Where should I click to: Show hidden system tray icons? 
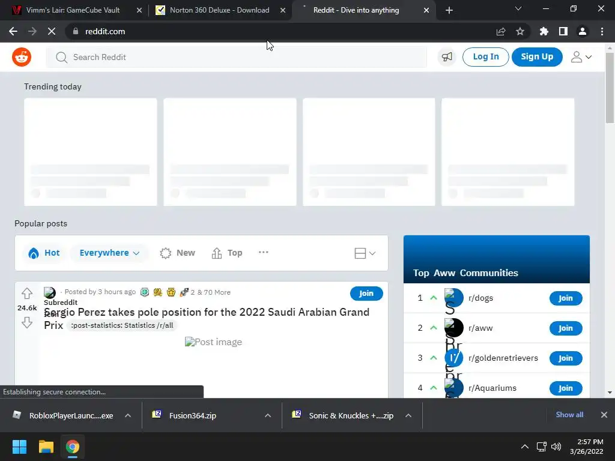click(x=525, y=447)
